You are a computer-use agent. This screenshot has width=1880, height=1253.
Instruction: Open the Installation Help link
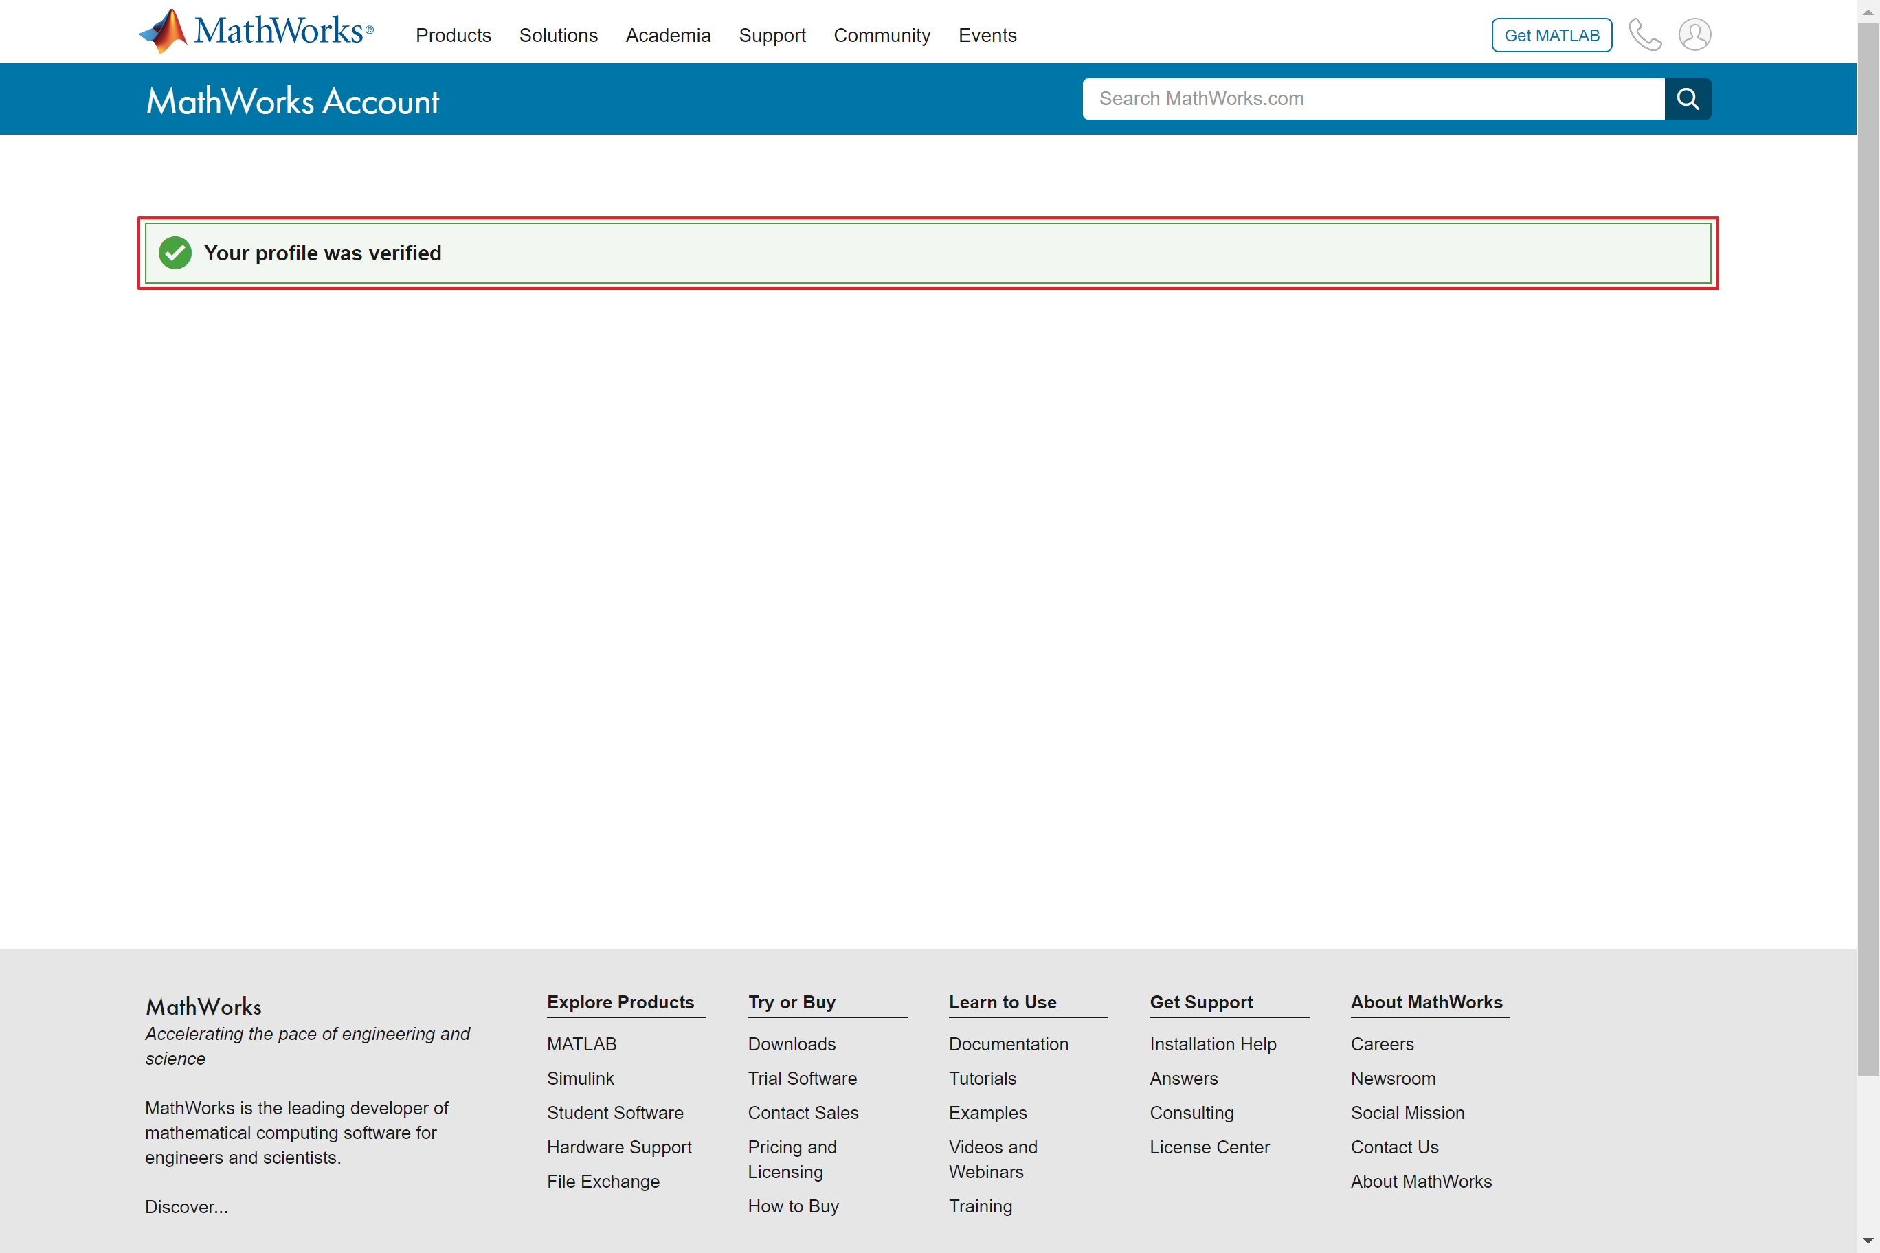[1213, 1043]
